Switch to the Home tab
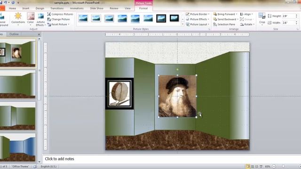 pyautogui.click(x=13, y=8)
